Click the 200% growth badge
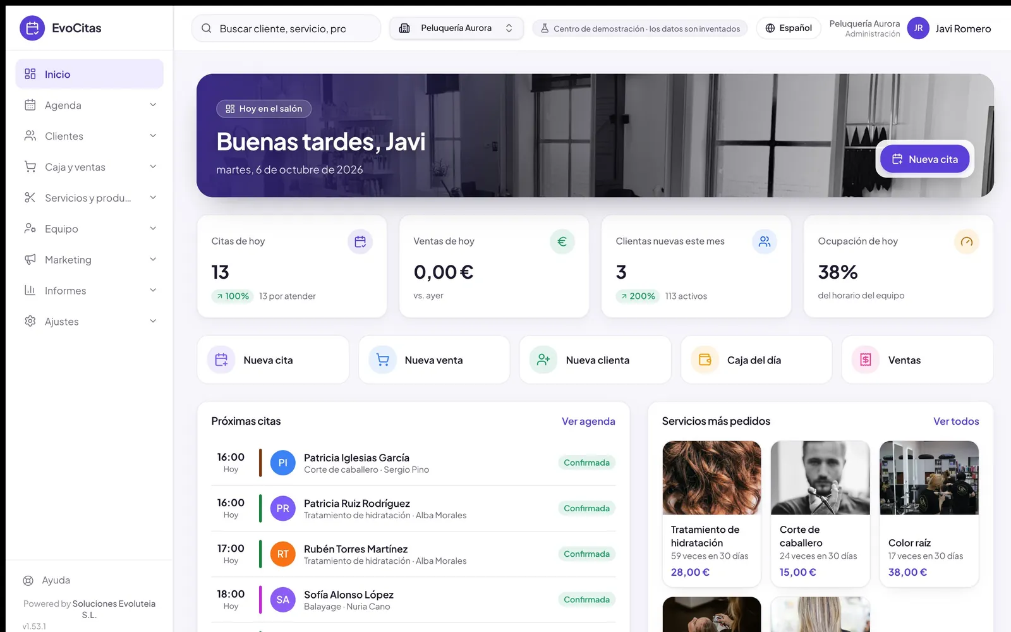The image size is (1011, 632). coord(638,296)
